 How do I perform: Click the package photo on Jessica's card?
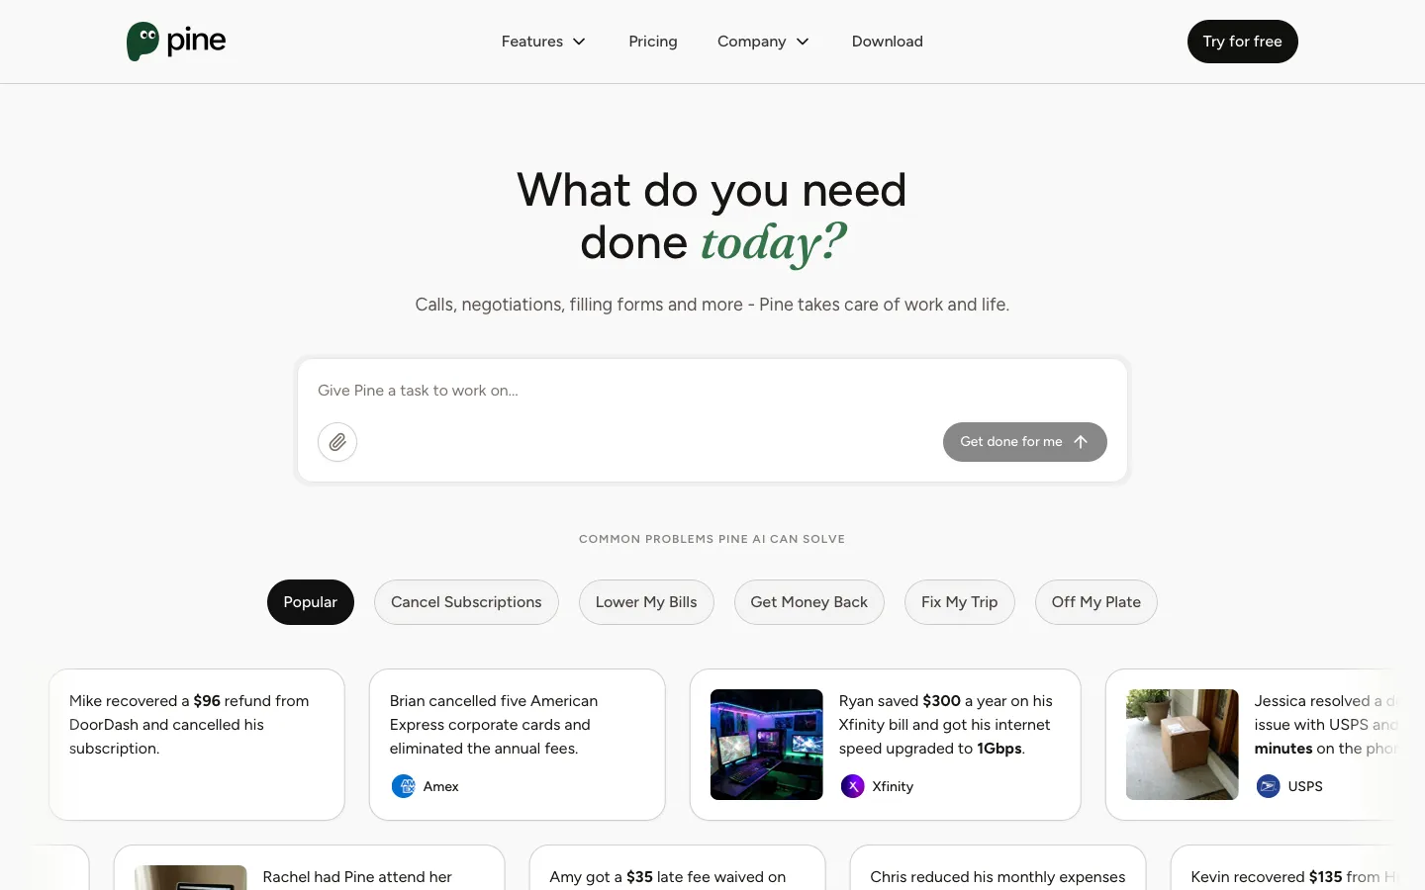1183,745
